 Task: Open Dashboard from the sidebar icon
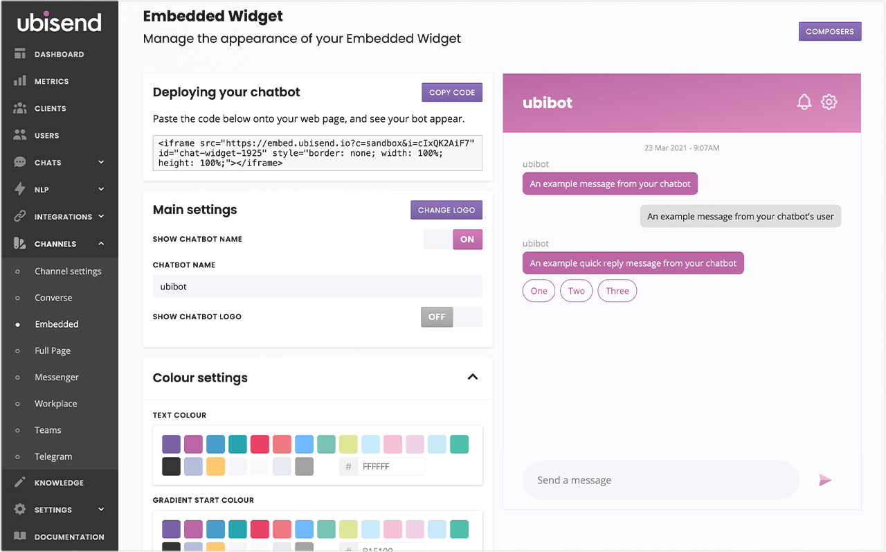(20, 54)
